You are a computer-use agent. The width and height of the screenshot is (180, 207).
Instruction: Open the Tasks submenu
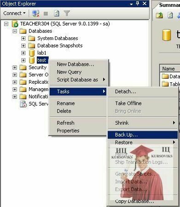tap(78, 92)
